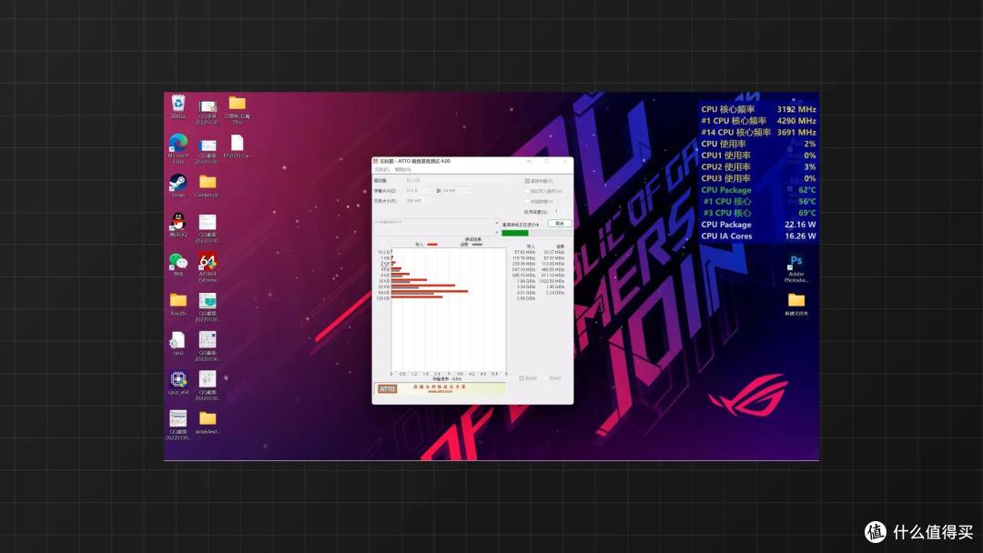This screenshot has height=553, width=983.
Task: Click the ATTO title bar app icon
Action: (x=376, y=161)
